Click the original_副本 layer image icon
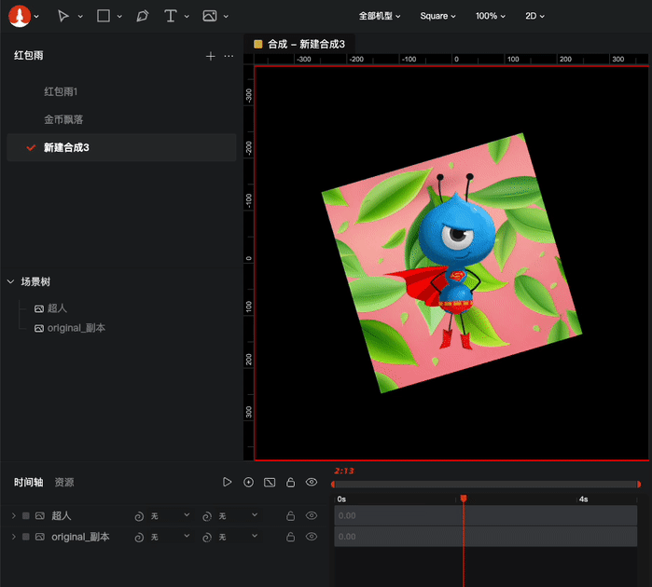The image size is (652, 587). tap(40, 537)
